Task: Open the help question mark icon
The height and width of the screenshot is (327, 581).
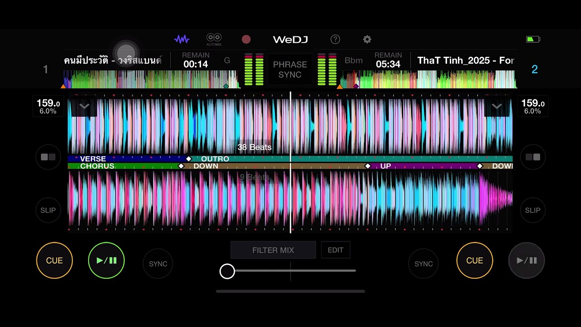Action: 335,40
